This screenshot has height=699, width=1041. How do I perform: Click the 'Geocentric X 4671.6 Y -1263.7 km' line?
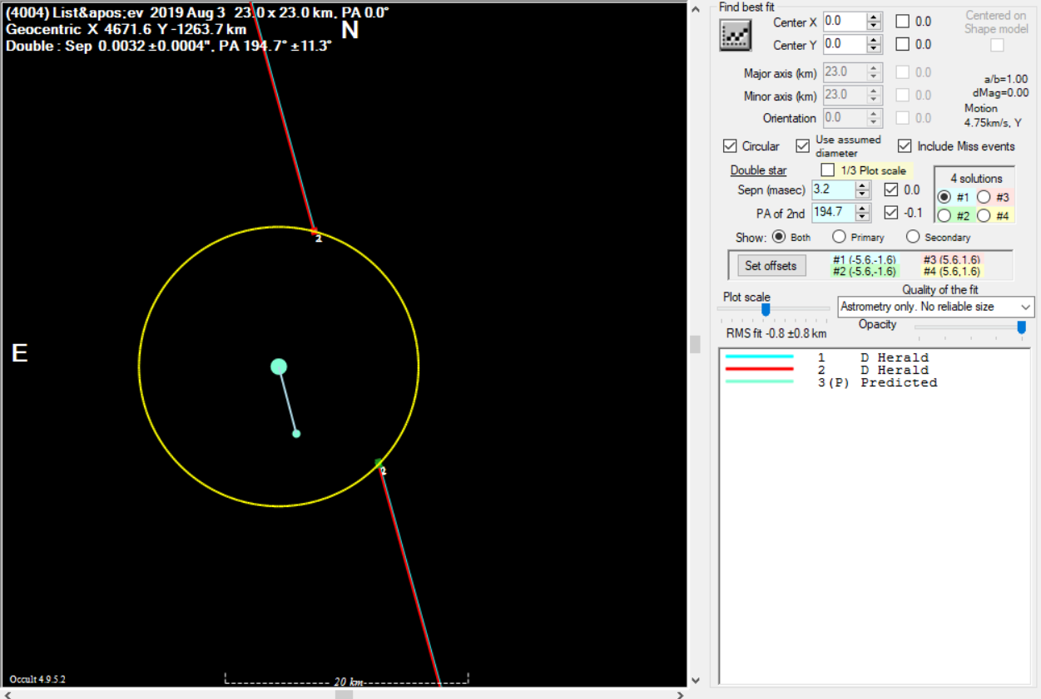pyautogui.click(x=126, y=30)
